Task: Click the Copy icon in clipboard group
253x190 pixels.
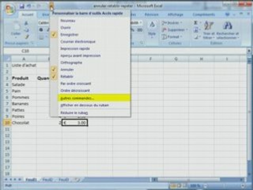Action: [26, 30]
